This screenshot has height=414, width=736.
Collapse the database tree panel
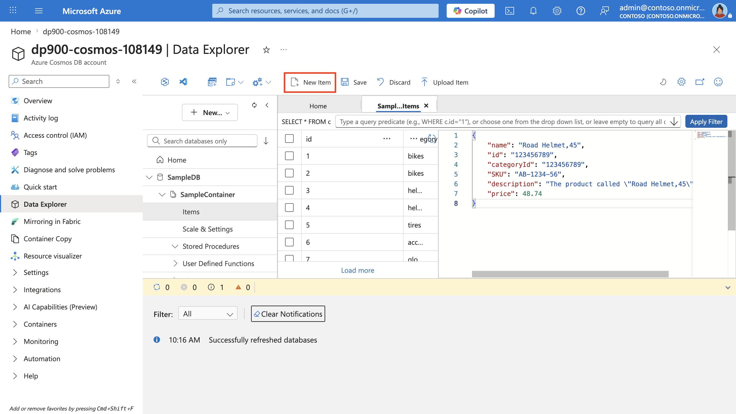267,105
